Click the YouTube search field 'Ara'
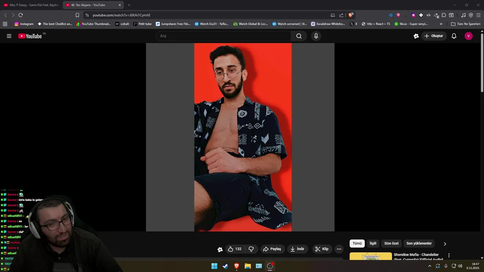This screenshot has width=484, height=272. (223, 36)
